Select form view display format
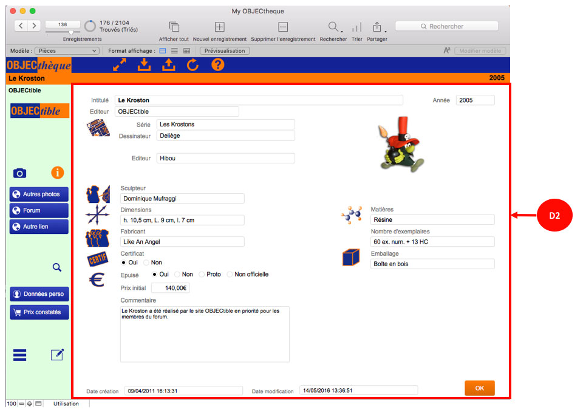This screenshot has height=412, width=583. click(163, 50)
